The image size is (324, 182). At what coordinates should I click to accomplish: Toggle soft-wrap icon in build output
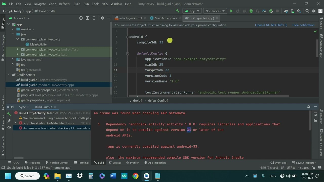coord(315,114)
